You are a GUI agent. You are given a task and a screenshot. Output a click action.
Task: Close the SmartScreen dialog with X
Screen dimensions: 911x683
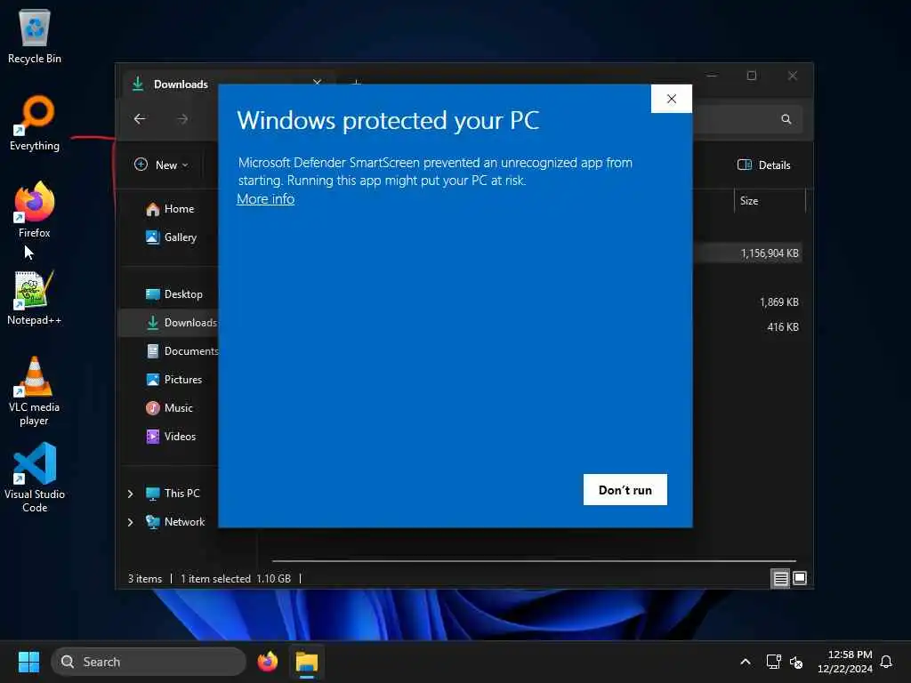click(671, 99)
